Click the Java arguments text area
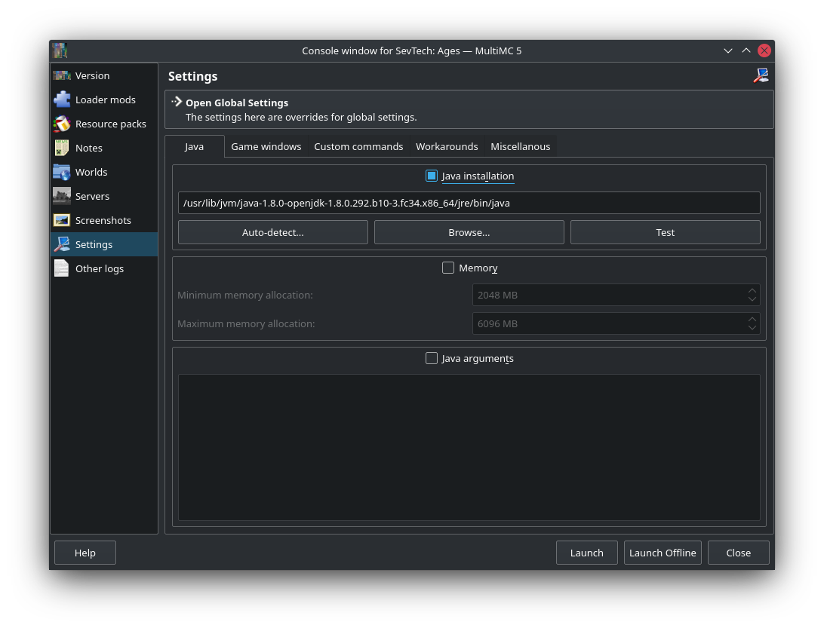 469,447
